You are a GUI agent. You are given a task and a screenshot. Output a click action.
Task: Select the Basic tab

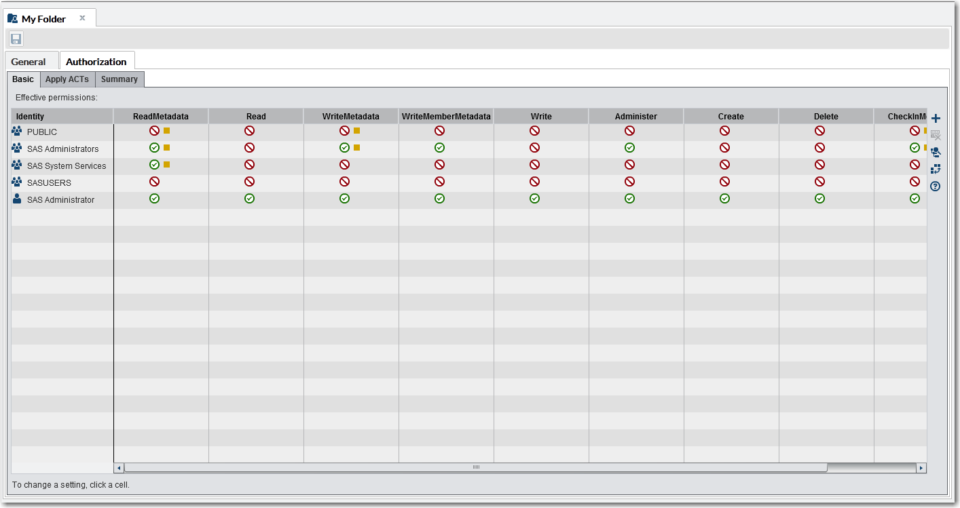[x=22, y=79]
